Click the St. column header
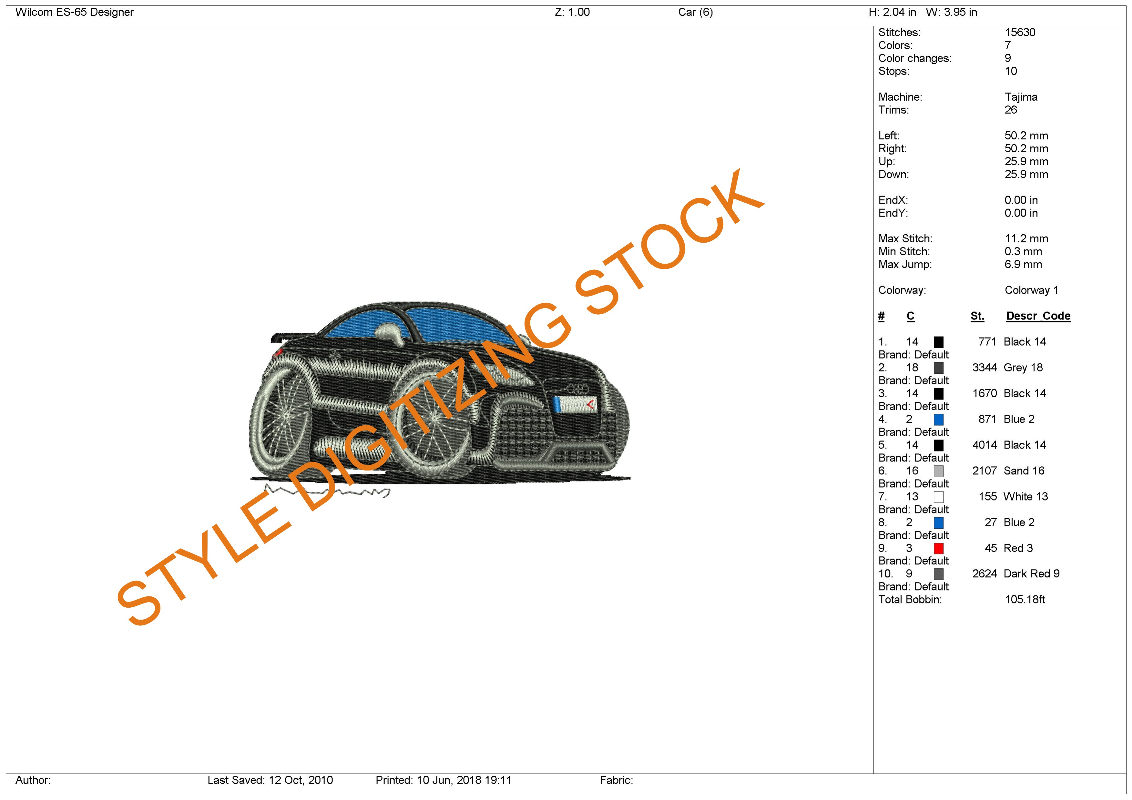 (977, 316)
